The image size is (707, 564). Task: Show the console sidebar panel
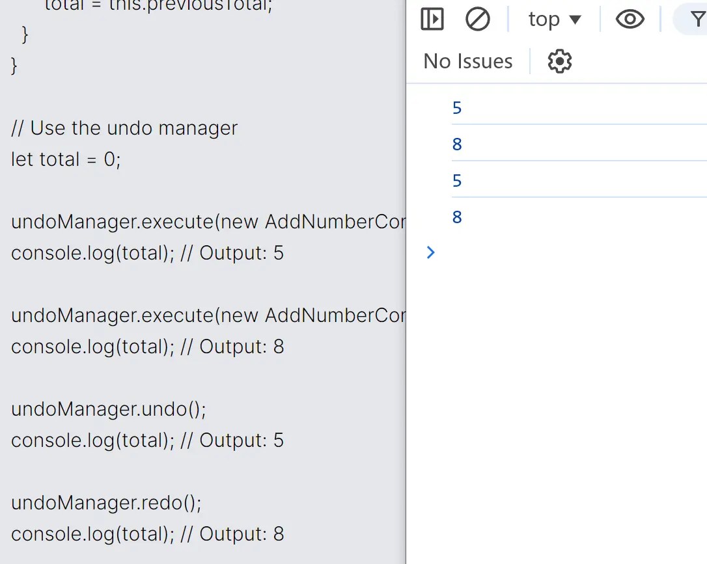[432, 19]
